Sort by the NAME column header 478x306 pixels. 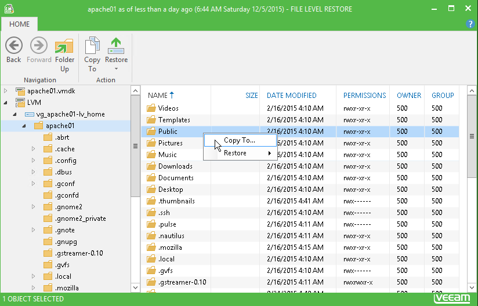pyautogui.click(x=161, y=95)
